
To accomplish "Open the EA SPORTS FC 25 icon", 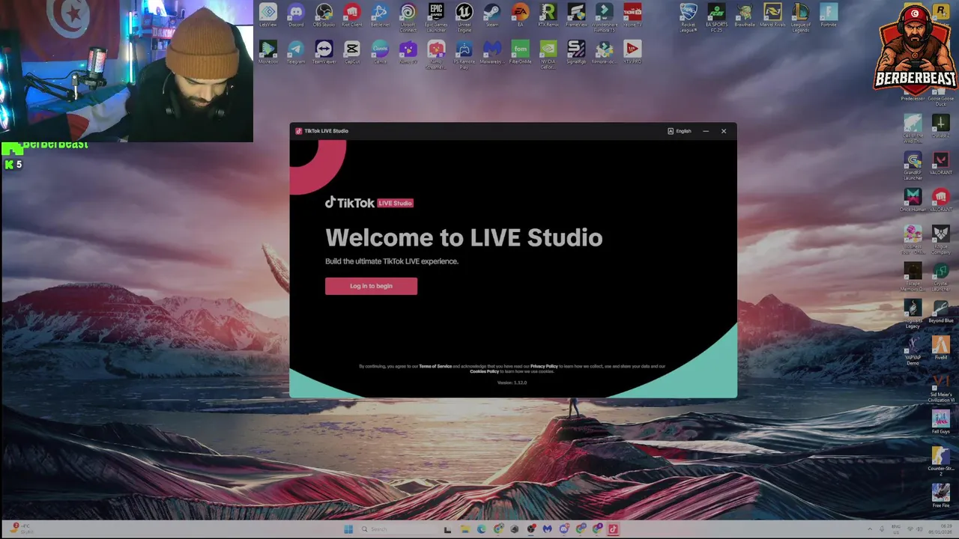I will 716,17.
